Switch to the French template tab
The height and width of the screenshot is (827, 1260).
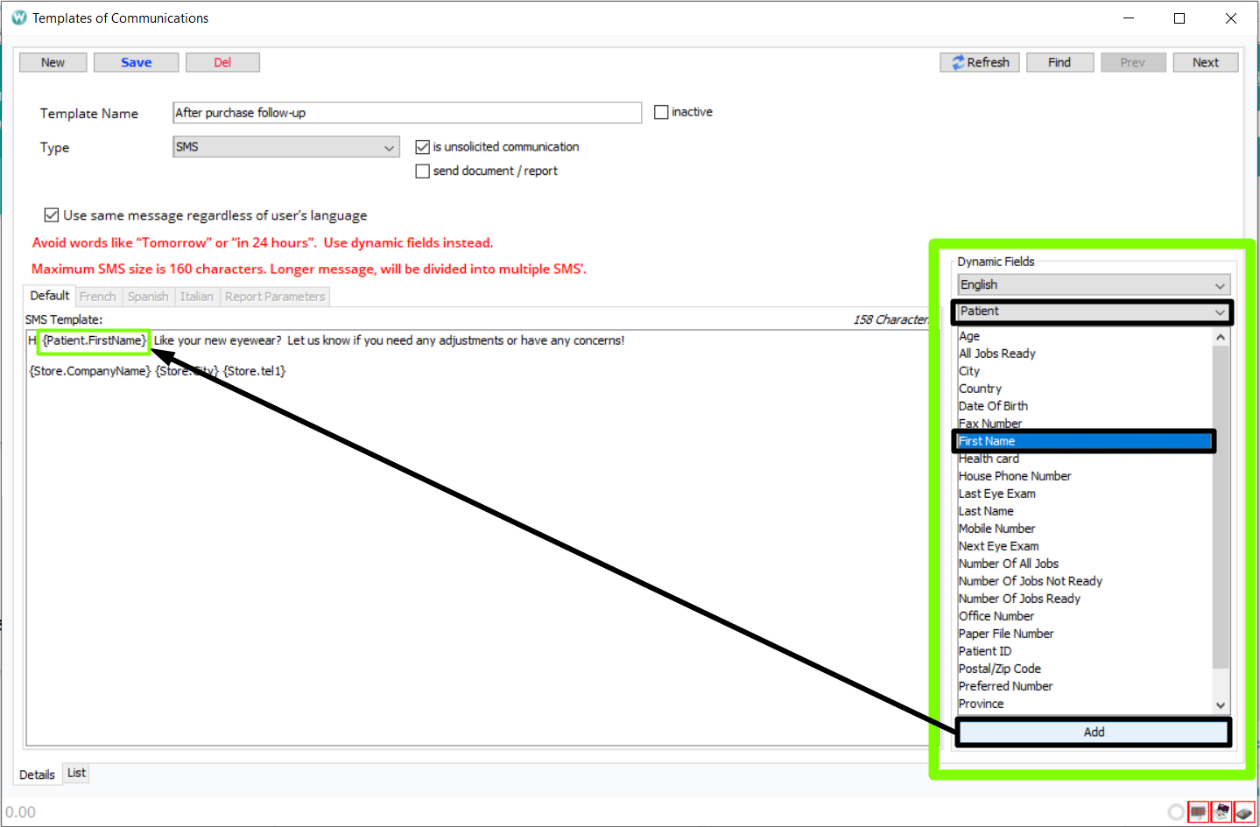pyautogui.click(x=97, y=296)
